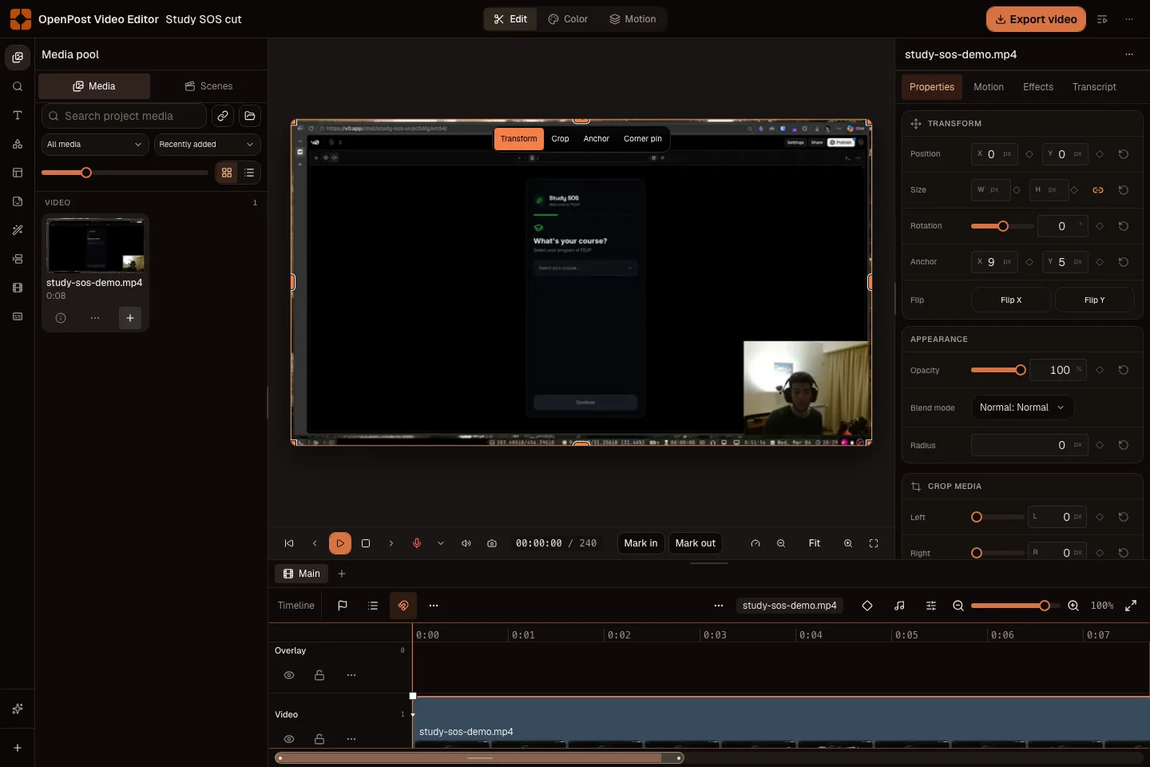
Task: Open the Effects tab in clip panel
Action: point(1038,87)
